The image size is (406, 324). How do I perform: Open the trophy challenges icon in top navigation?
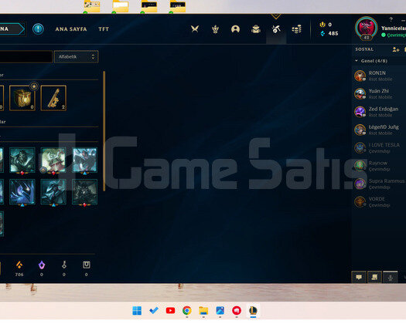click(215, 29)
